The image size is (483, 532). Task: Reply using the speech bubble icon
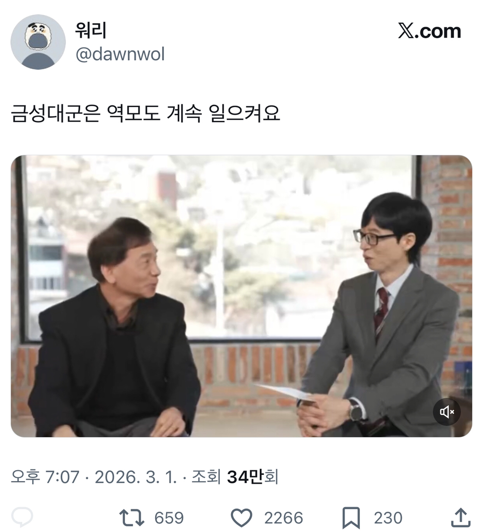pyautogui.click(x=22, y=517)
